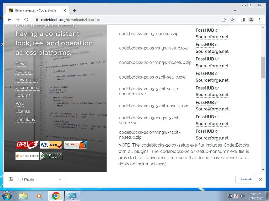Open the Windows Start menu
The width and height of the screenshot is (269, 201).
coord(7,196)
